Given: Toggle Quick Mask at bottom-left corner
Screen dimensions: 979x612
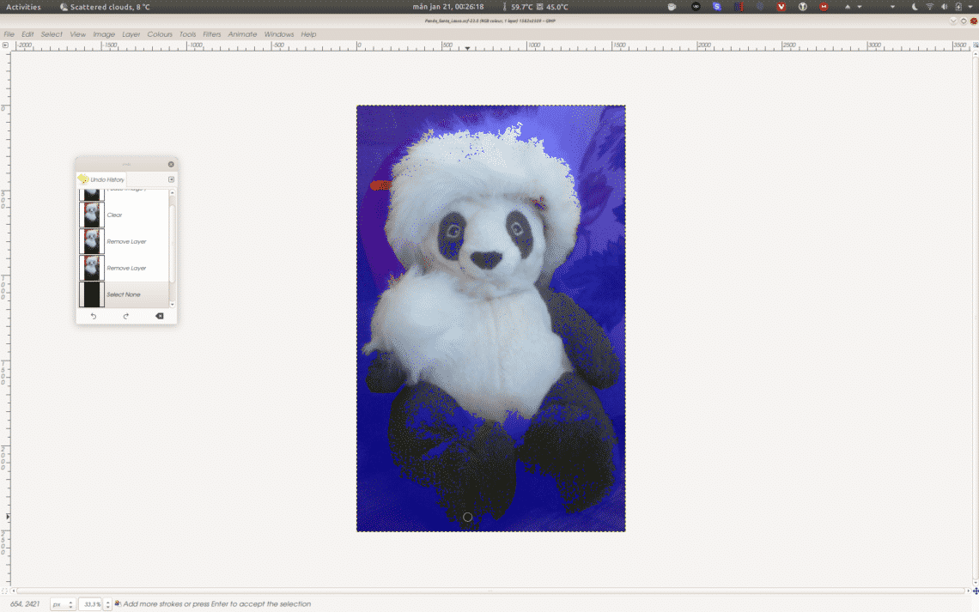Looking at the screenshot, I should click(x=5, y=591).
